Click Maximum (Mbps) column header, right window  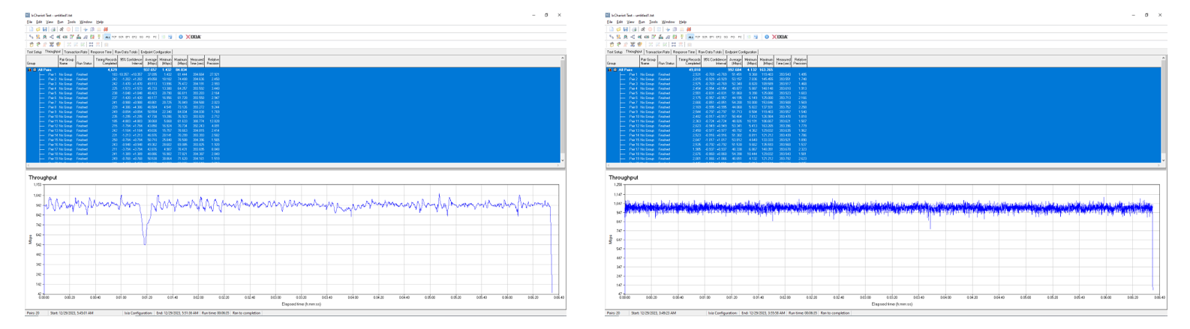click(765, 61)
